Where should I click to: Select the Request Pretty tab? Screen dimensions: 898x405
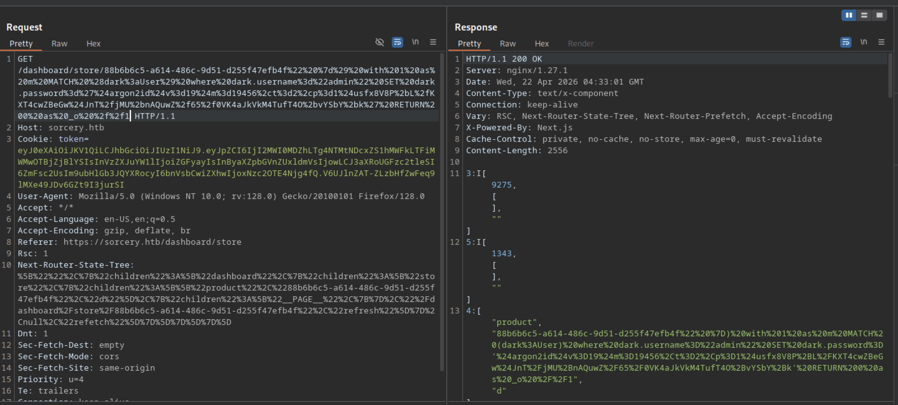pos(21,44)
